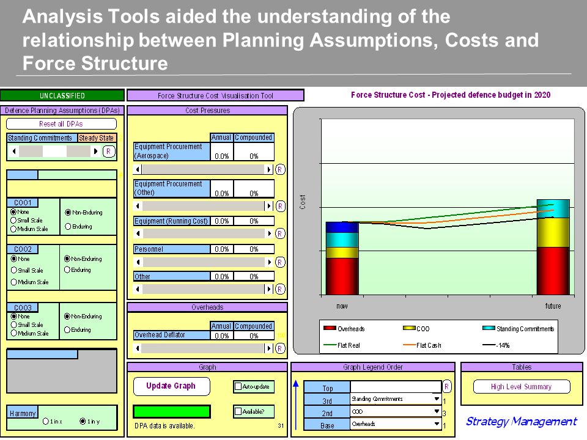The height and width of the screenshot is (440, 587).
Task: Click the Update Graph button
Action: click(x=171, y=386)
